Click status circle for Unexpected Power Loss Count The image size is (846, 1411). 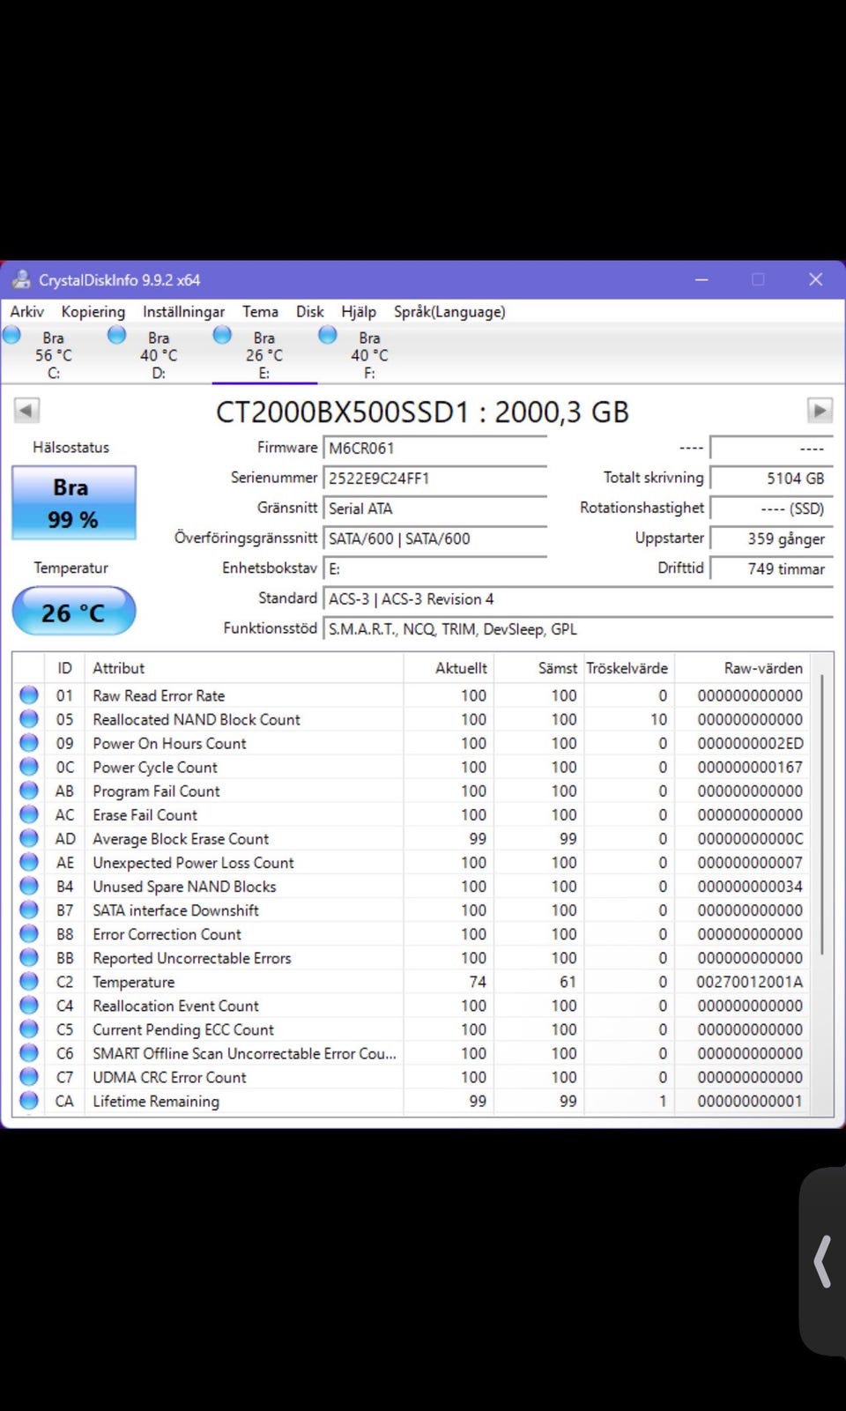29,862
